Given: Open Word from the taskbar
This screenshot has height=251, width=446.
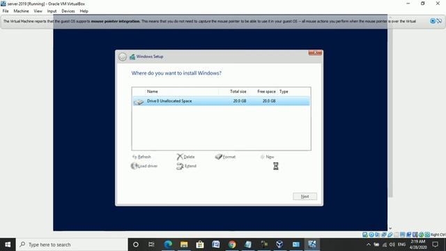Looking at the screenshot, I should [x=216, y=245].
